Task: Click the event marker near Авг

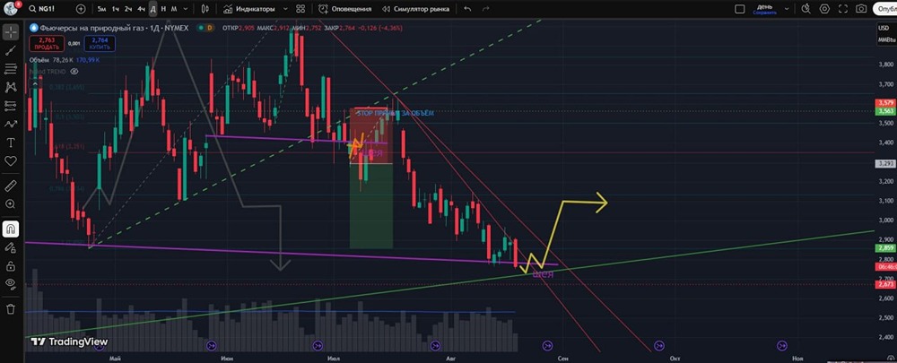Action: 437,345
